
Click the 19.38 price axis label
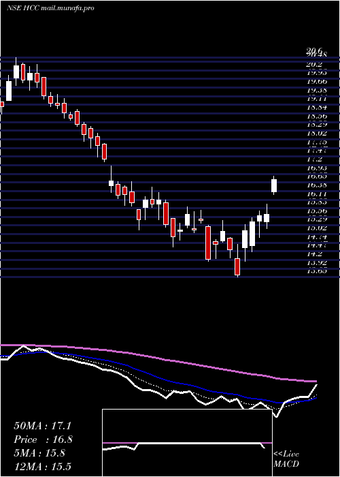coord(317,91)
